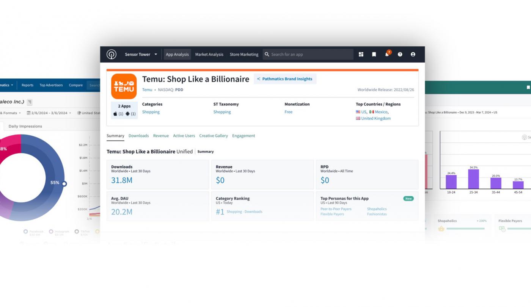Open Compare in the Pathmatics window

[x=76, y=85]
